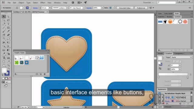Open Style dropdown in control bar
Image resolution: width=194 pixels, height=109 pixels.
click(113, 8)
